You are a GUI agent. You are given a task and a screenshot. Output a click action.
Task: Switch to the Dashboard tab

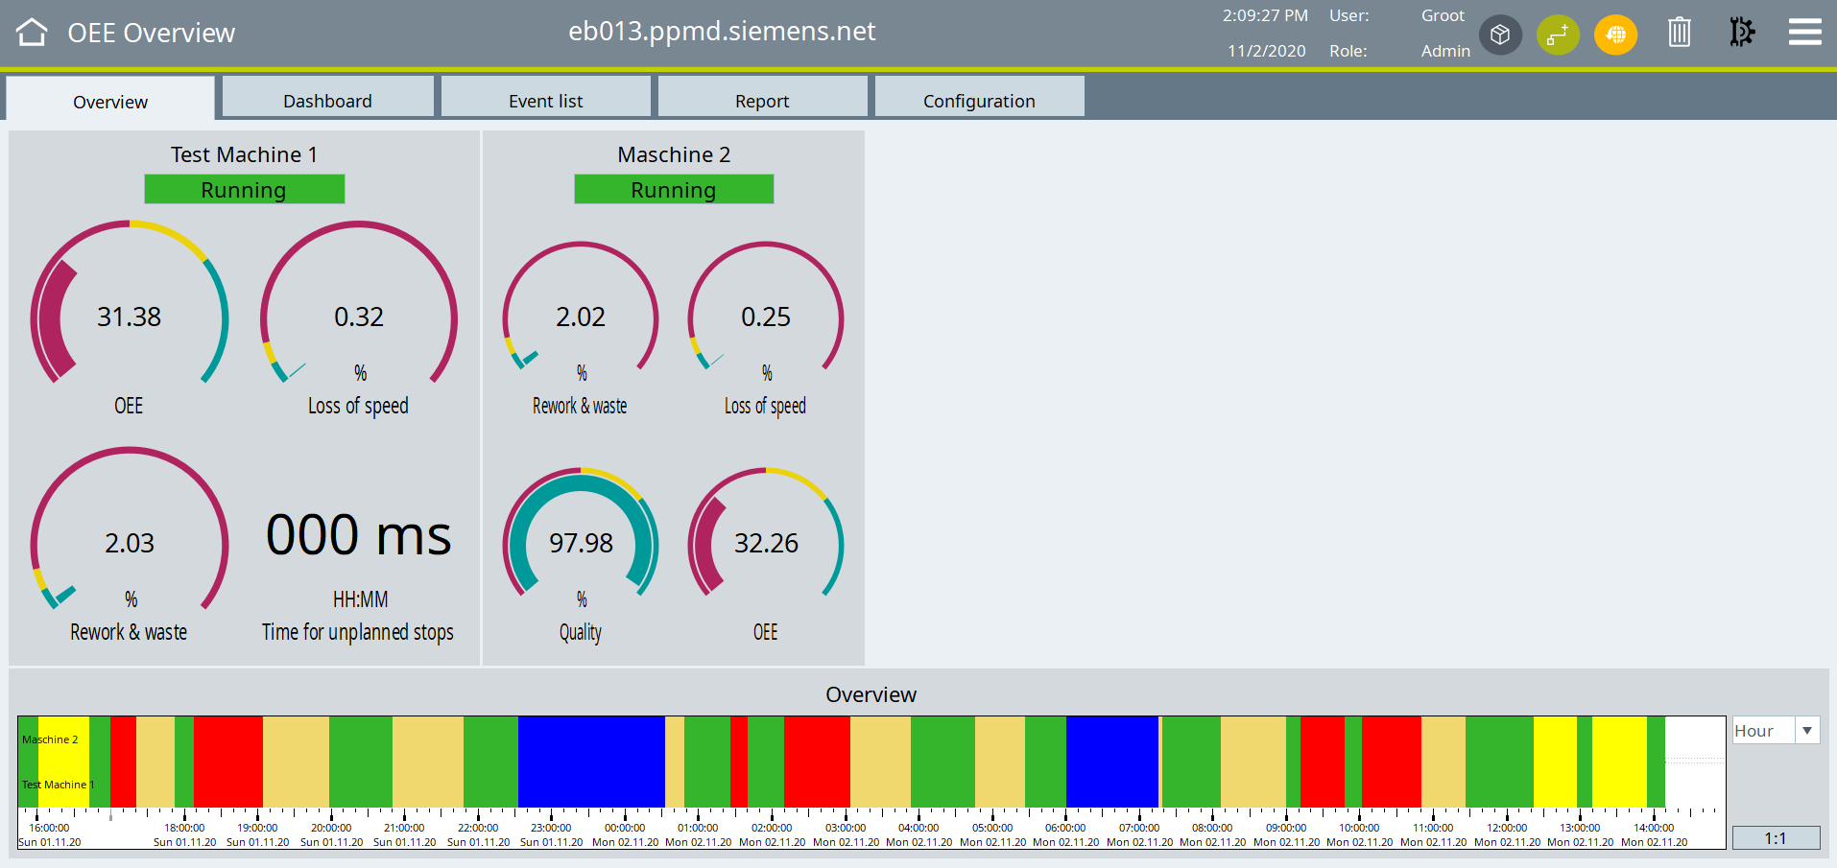327,101
